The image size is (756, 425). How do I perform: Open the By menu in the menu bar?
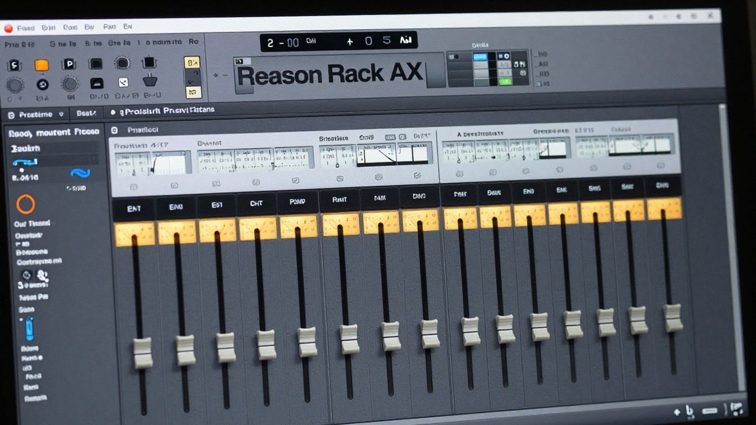coord(89,27)
